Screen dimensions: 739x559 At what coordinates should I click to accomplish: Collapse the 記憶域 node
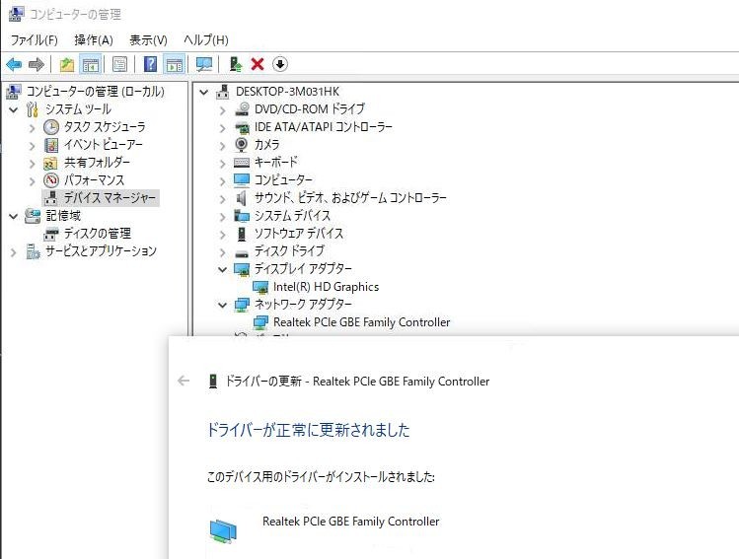tap(14, 217)
